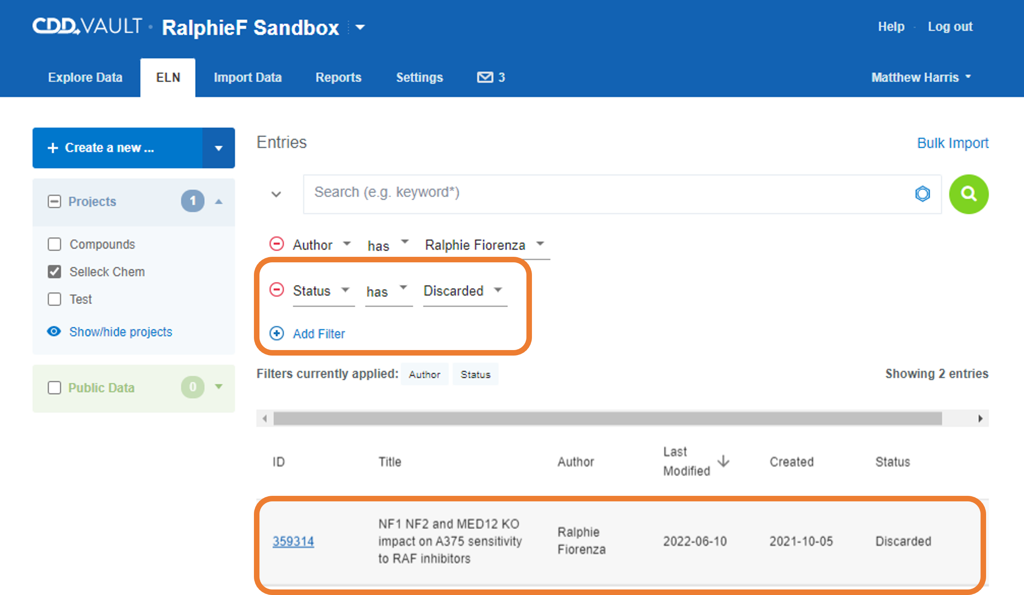Uncheck the Selleck Chem project checkbox
This screenshot has height=595, width=1024.
coord(54,271)
